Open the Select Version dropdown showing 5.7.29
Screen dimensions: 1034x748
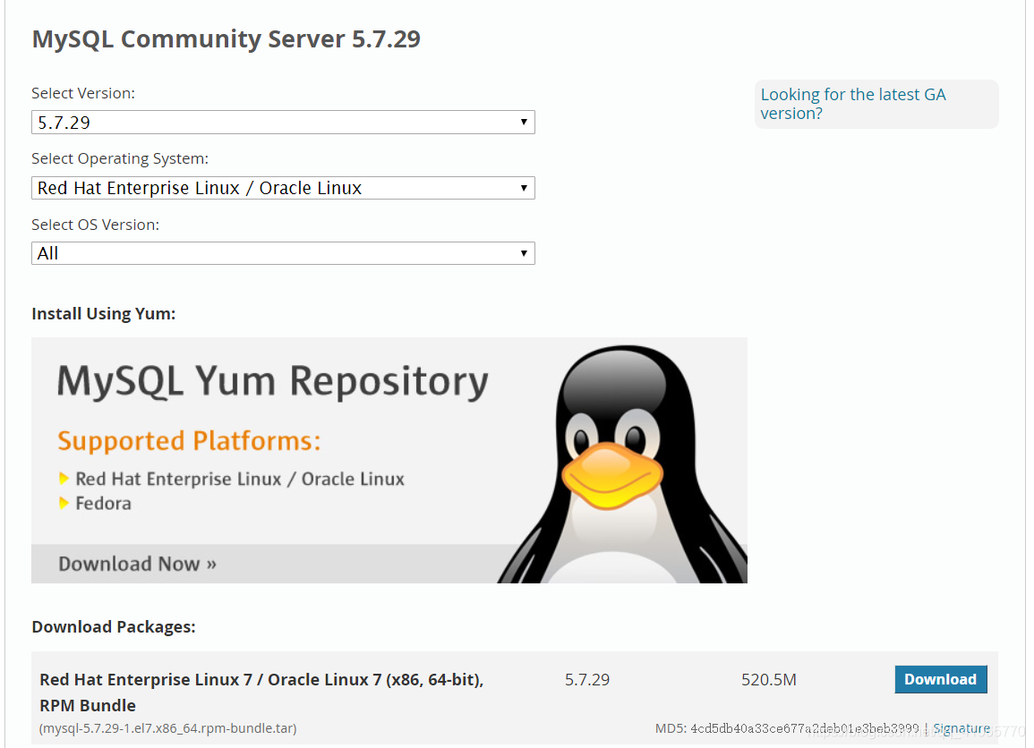click(283, 123)
